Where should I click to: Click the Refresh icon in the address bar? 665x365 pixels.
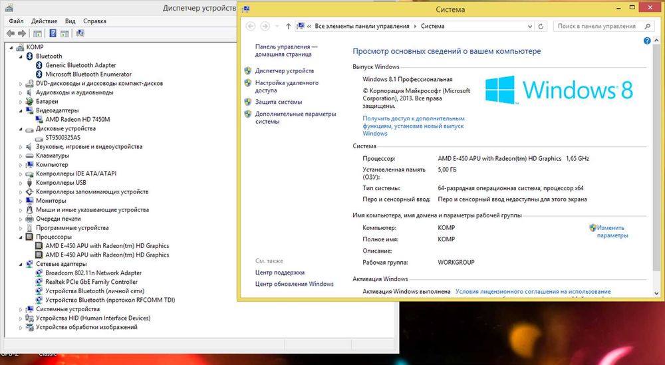click(541, 27)
